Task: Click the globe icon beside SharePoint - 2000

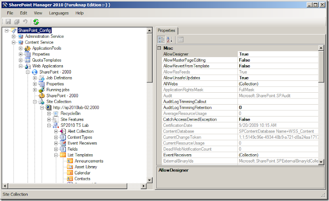Action: tap(35, 72)
